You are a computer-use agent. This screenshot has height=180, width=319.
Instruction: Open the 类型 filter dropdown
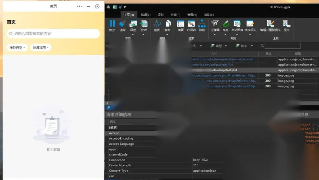(x=219, y=46)
